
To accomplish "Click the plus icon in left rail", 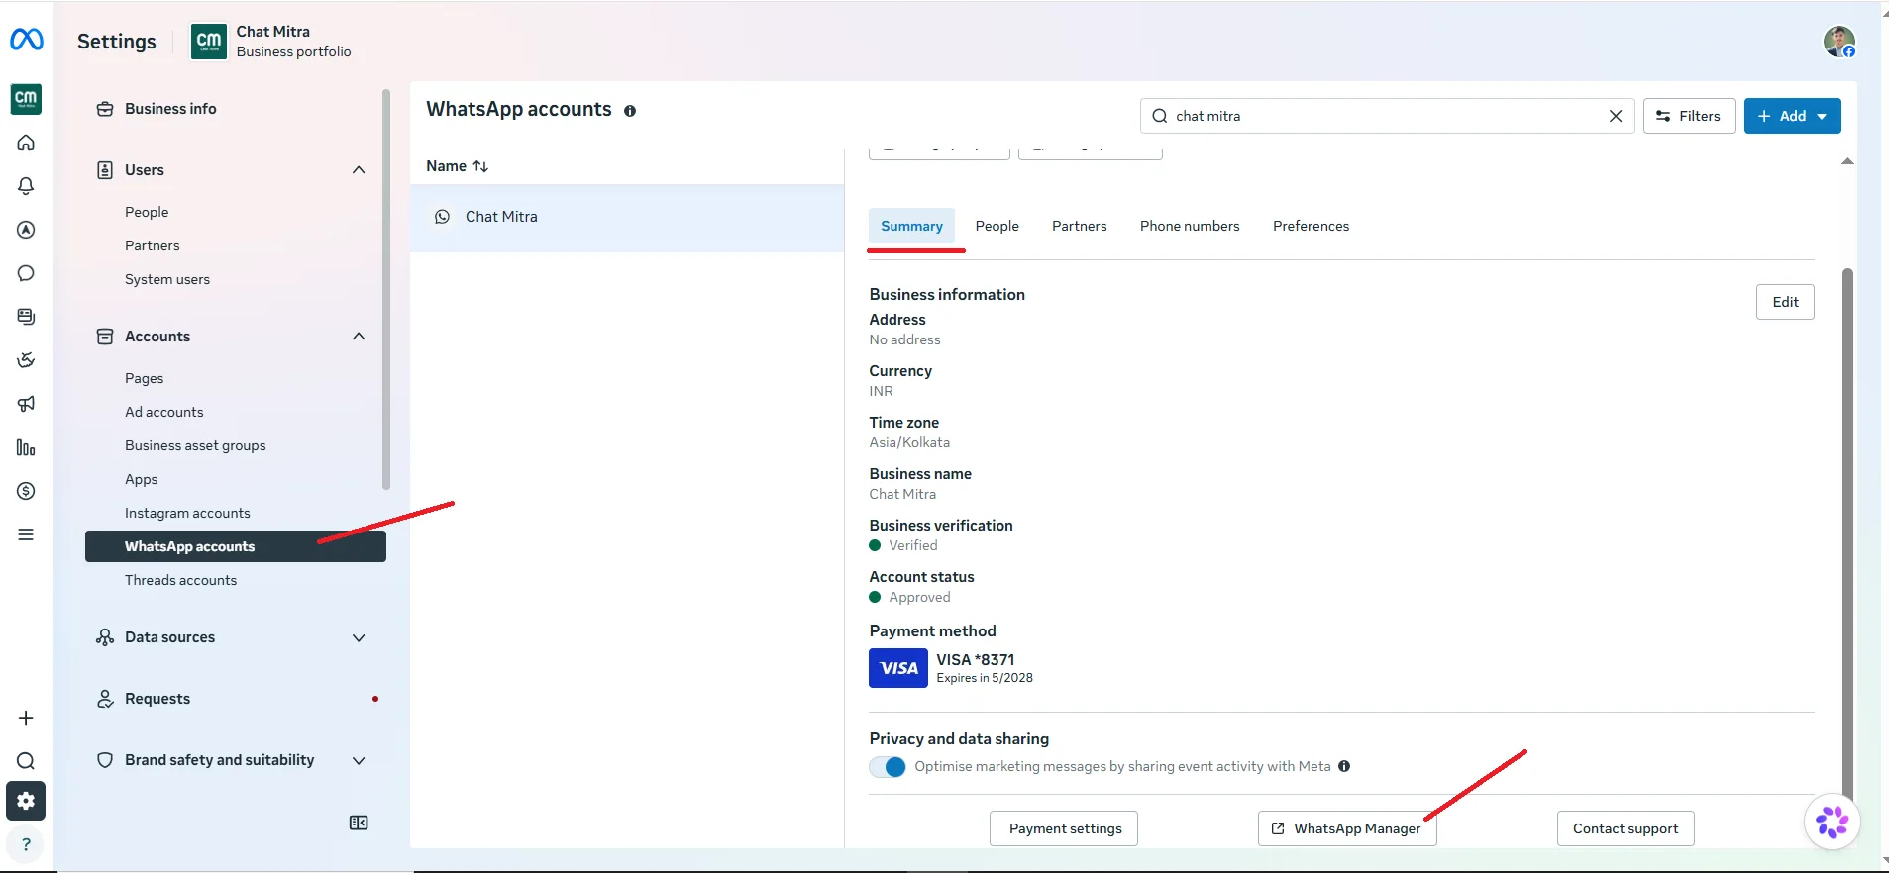I will coord(26,718).
